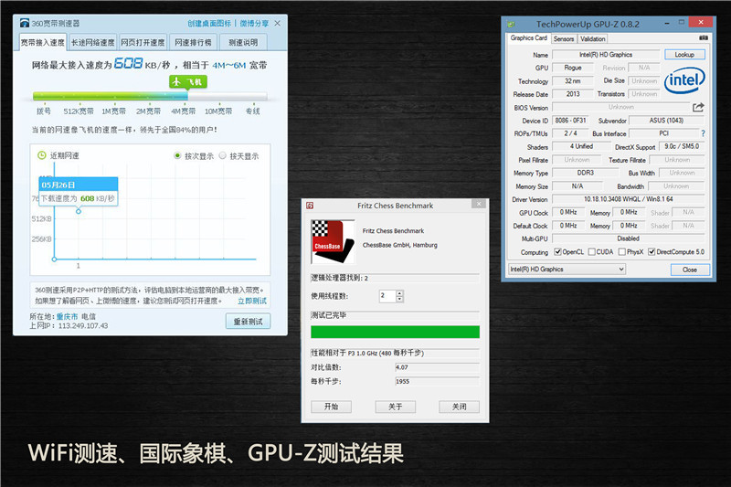Switch to 长途网络速度 tab
Image resolution: width=731 pixels, height=487 pixels.
pyautogui.click(x=93, y=42)
